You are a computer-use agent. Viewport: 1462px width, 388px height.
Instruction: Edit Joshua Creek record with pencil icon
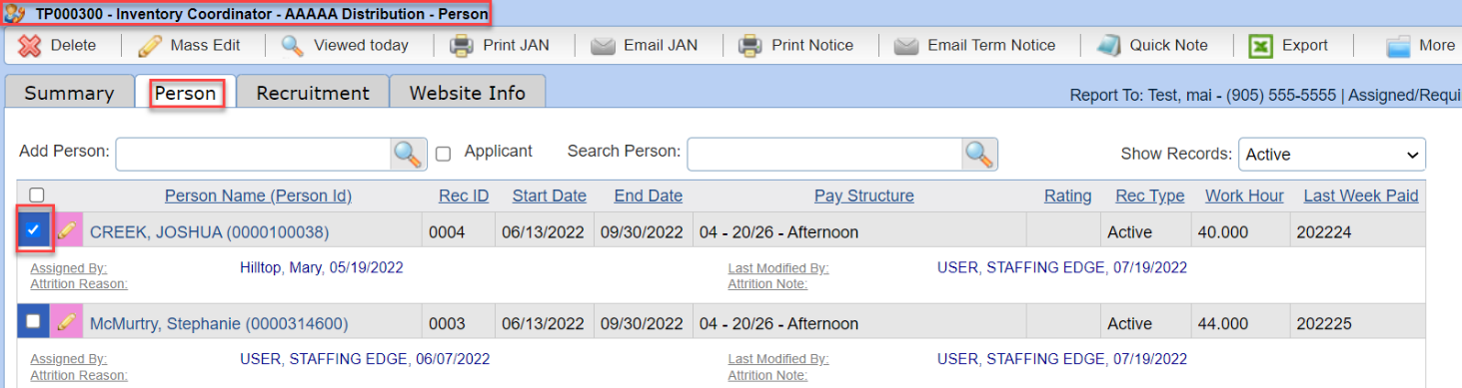tap(66, 231)
